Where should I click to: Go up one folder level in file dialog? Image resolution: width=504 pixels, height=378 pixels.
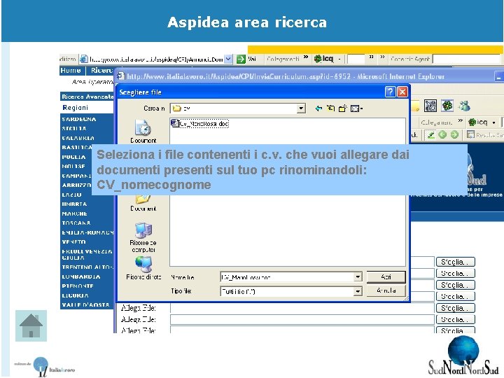tap(330, 108)
